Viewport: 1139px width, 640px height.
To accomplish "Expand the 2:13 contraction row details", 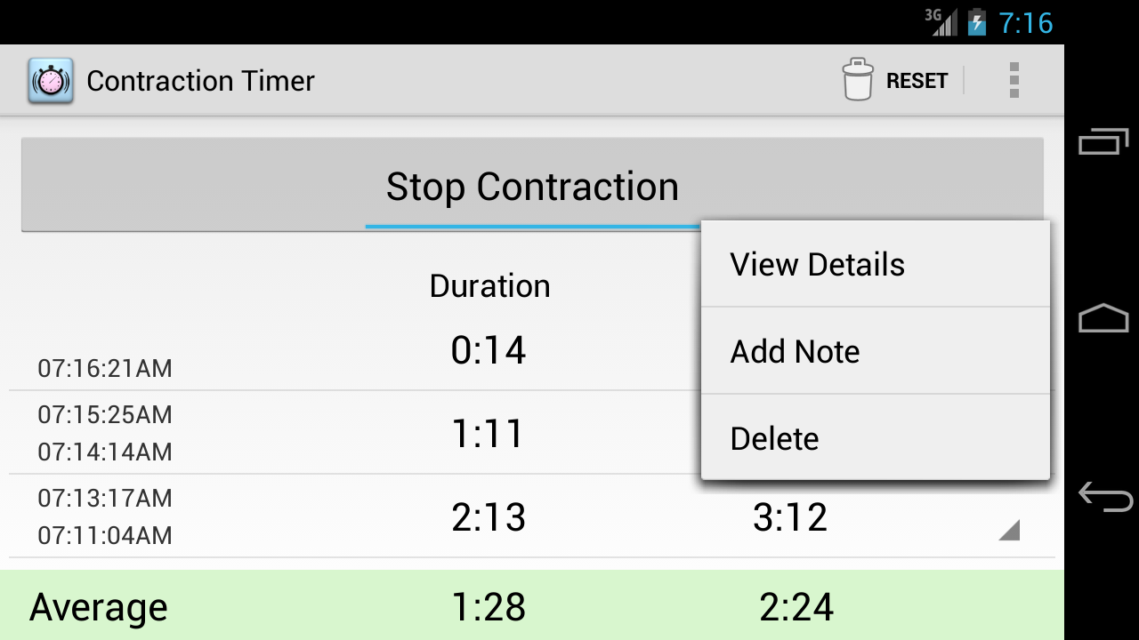I will click(x=1007, y=532).
